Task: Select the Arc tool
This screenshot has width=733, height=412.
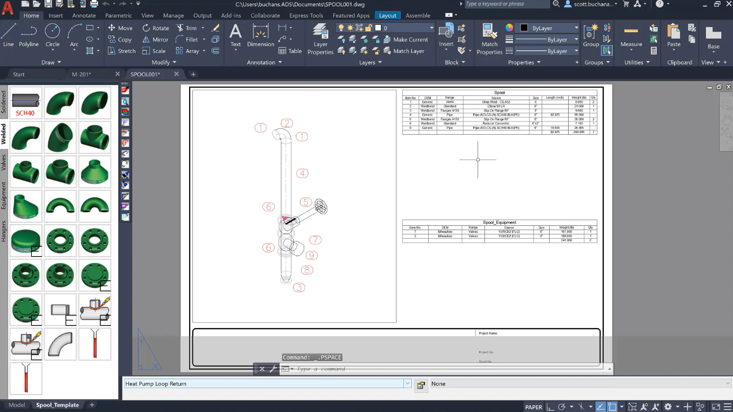Action: (74, 36)
